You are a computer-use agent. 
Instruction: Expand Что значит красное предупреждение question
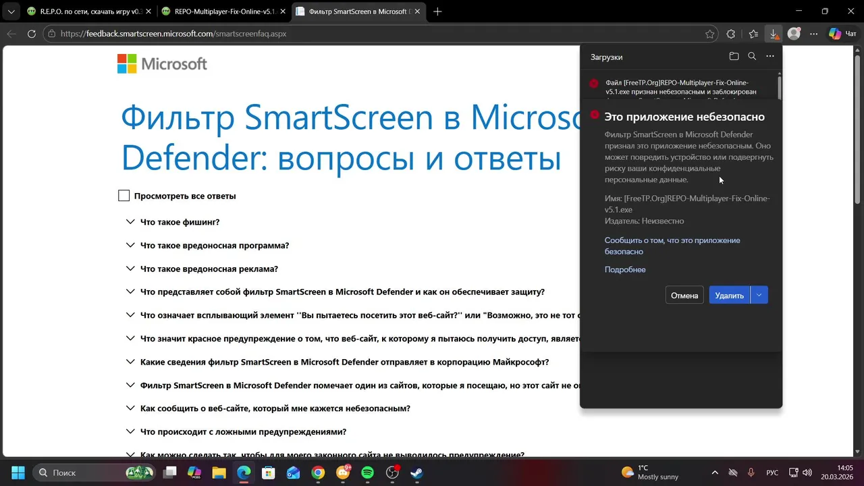[353, 339]
